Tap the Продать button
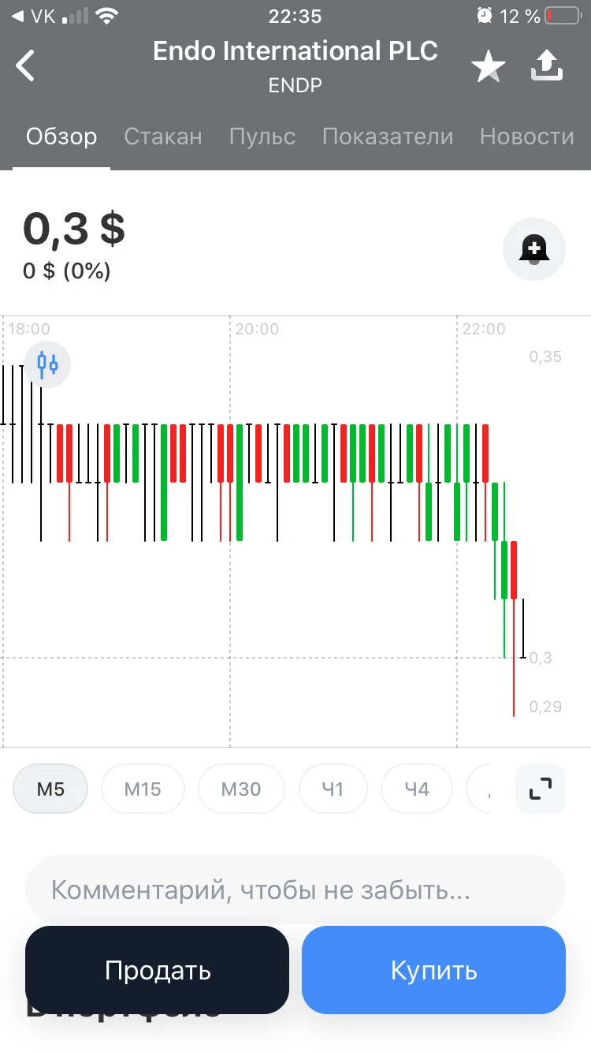This screenshot has height=1052, width=591. tap(158, 970)
